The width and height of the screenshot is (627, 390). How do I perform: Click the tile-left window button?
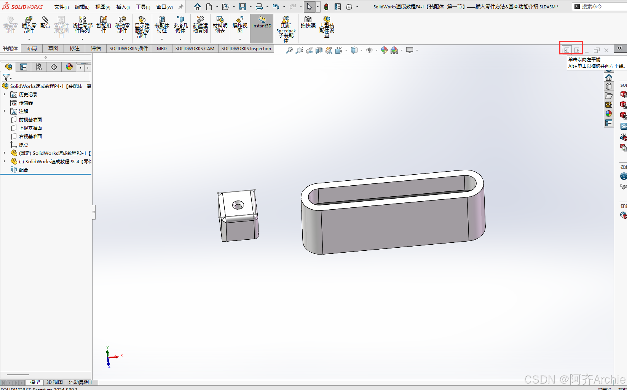pyautogui.click(x=566, y=50)
